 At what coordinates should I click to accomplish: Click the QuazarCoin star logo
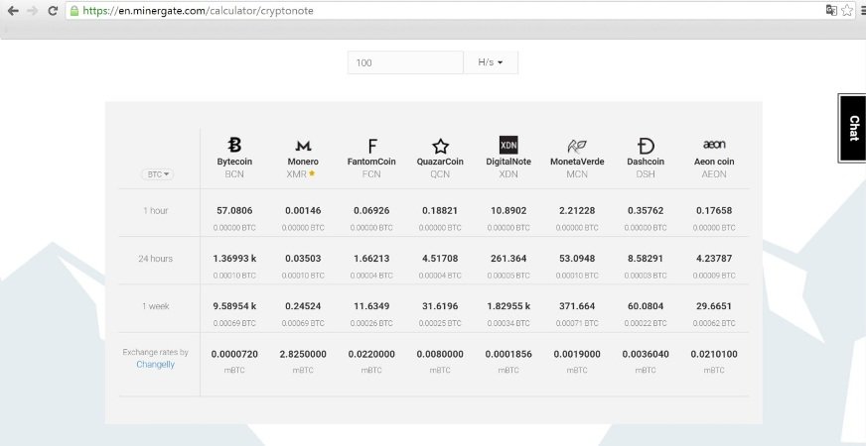(440, 146)
